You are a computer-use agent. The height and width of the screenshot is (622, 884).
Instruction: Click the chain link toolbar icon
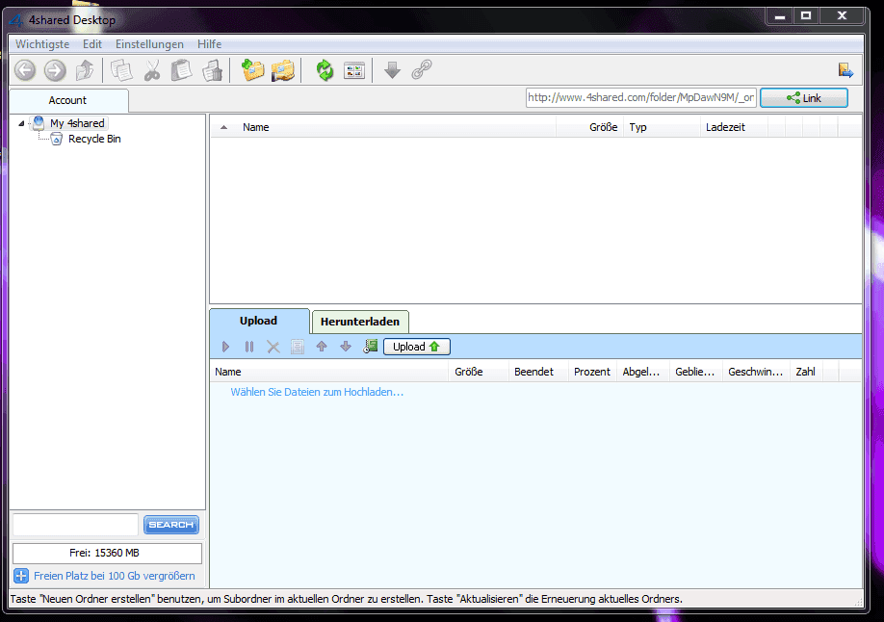pyautogui.click(x=422, y=70)
